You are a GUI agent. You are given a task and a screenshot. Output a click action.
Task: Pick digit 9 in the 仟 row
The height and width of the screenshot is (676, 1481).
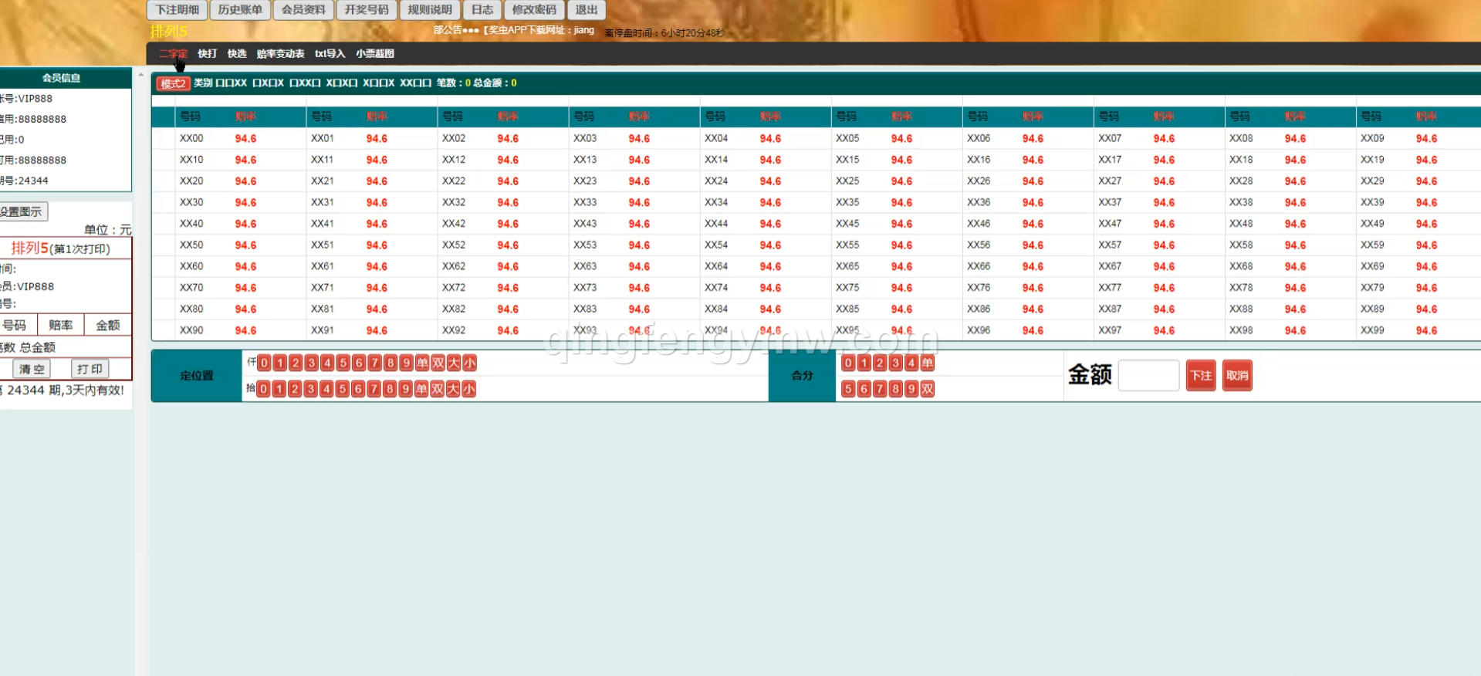tap(406, 363)
